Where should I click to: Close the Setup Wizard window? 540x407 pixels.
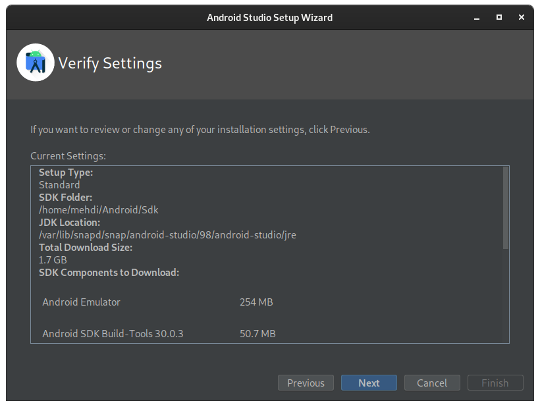(x=522, y=17)
